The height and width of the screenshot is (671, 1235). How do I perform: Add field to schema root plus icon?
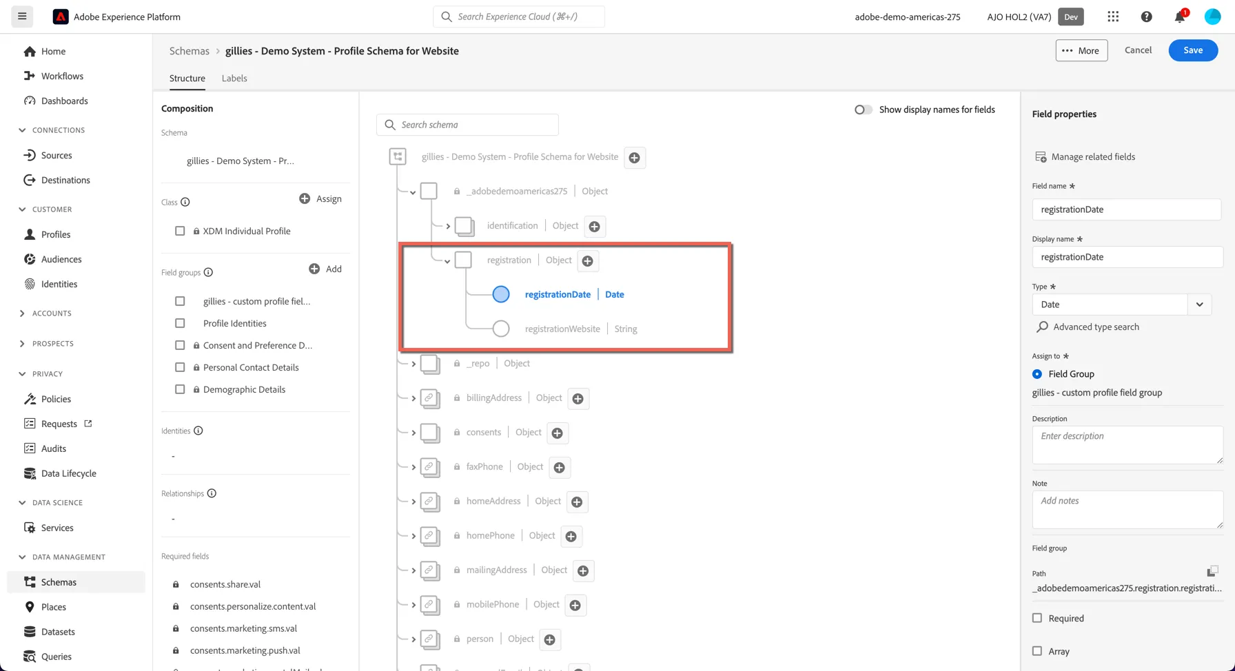[x=635, y=158]
